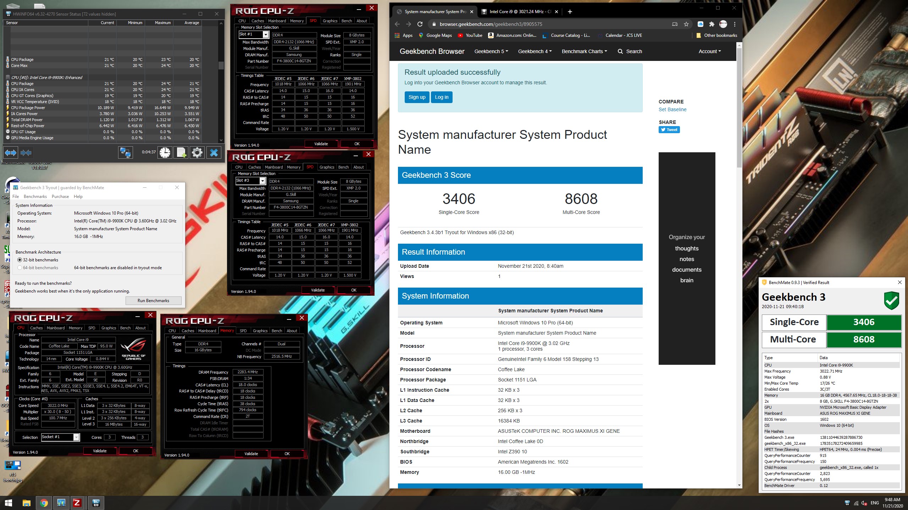Screen dimensions: 908x510
Task: Click Sign up button
Action: (417, 97)
